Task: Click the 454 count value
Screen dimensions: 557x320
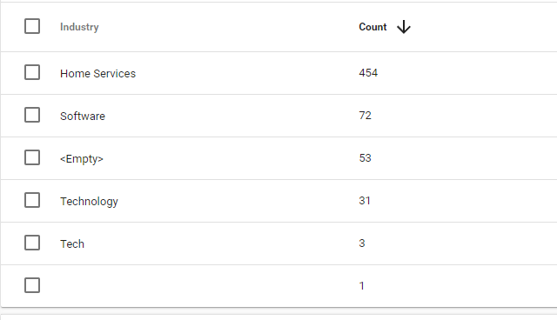Action: click(368, 73)
